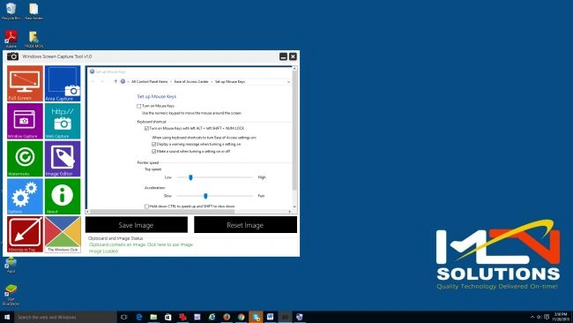Click the preview vertical scrollbar thumb
Screen dimensions: 573x323
pos(294,130)
